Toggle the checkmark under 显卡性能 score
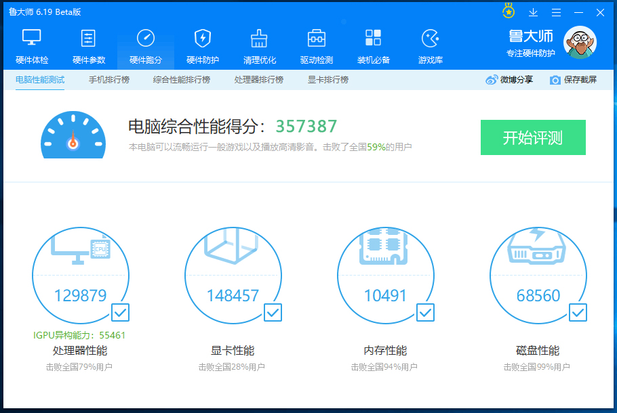 [x=273, y=313]
